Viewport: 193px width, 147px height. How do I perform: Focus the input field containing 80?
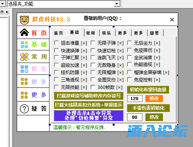pyautogui.click(x=135, y=117)
